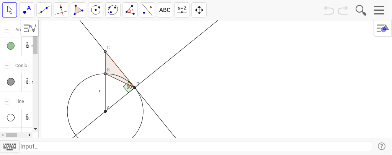Collapse the Conic category

click(x=7, y=66)
